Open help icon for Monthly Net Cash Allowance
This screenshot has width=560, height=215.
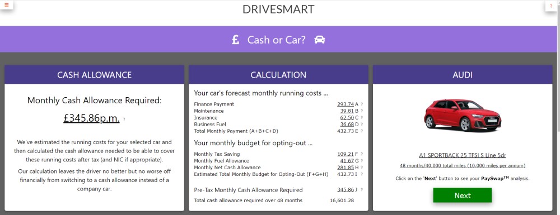point(361,168)
